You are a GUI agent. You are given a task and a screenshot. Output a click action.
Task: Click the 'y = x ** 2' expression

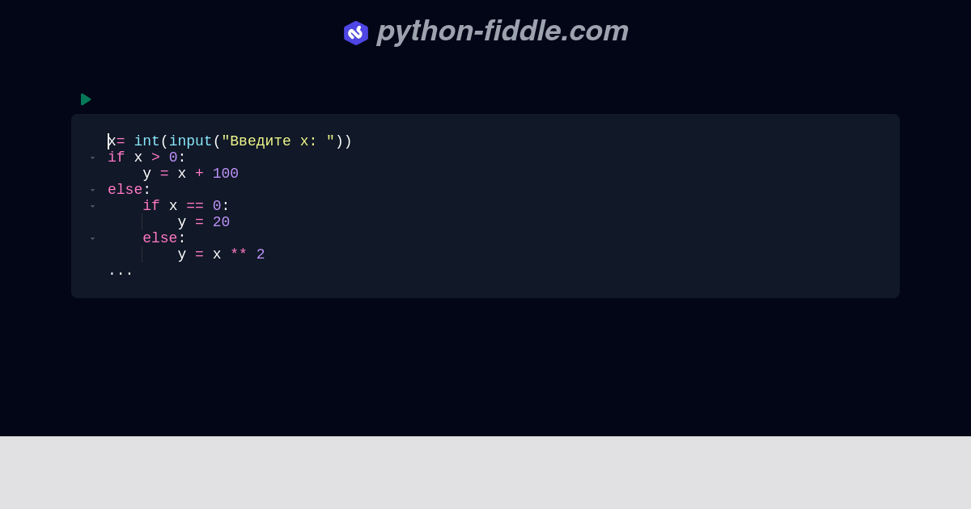pyautogui.click(x=220, y=254)
